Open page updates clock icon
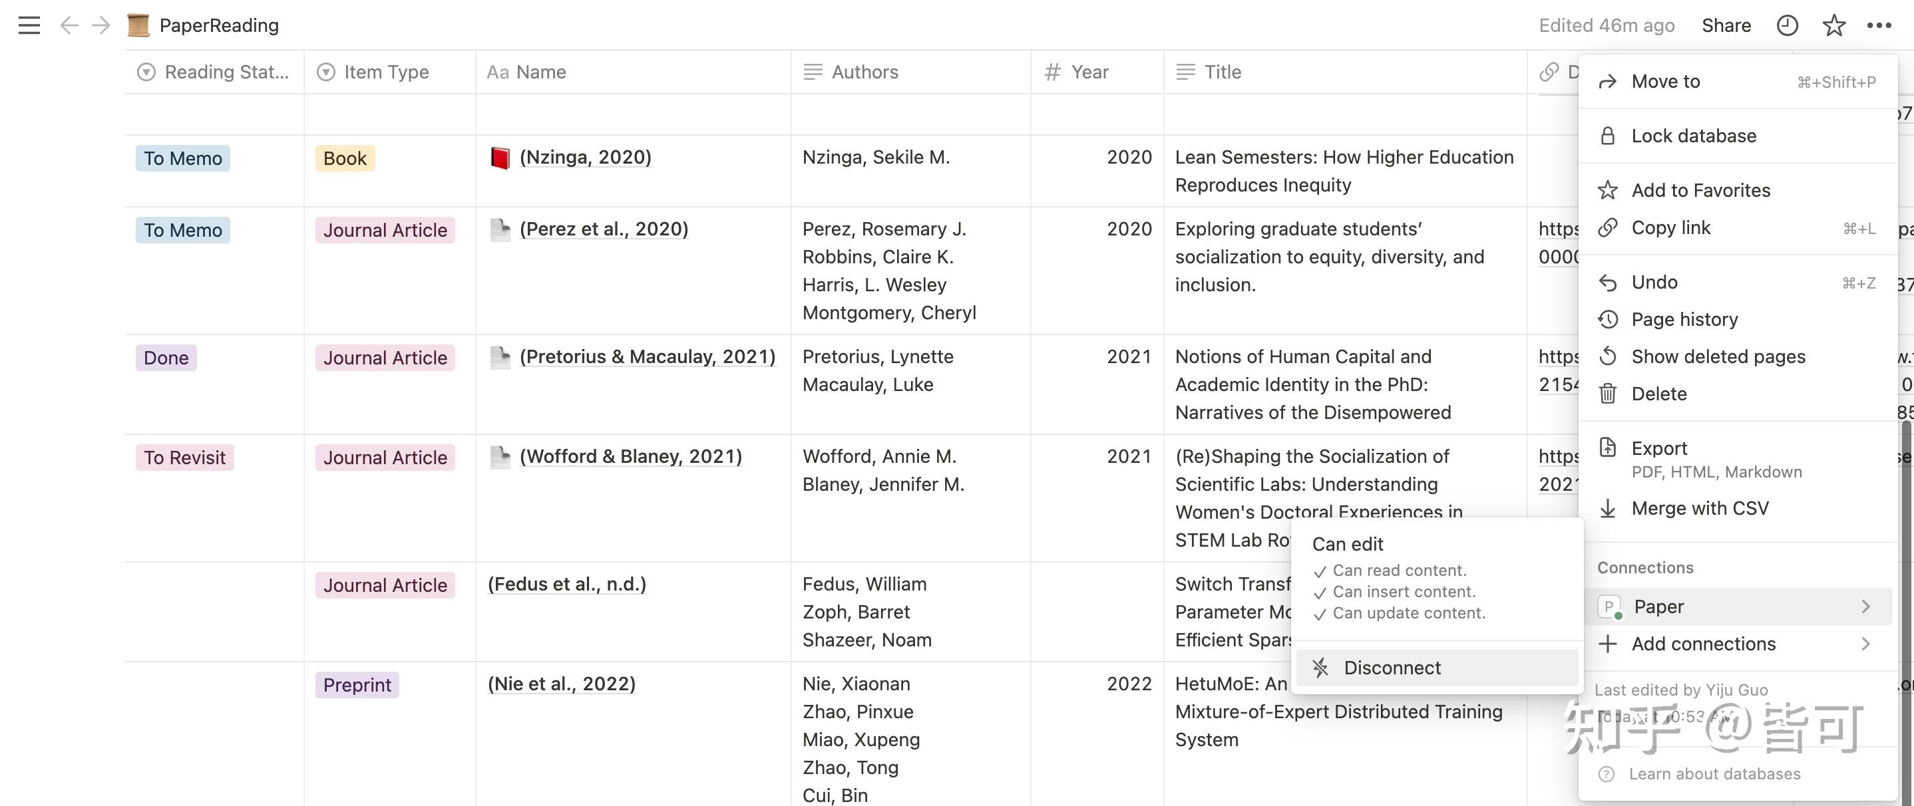 [x=1787, y=25]
